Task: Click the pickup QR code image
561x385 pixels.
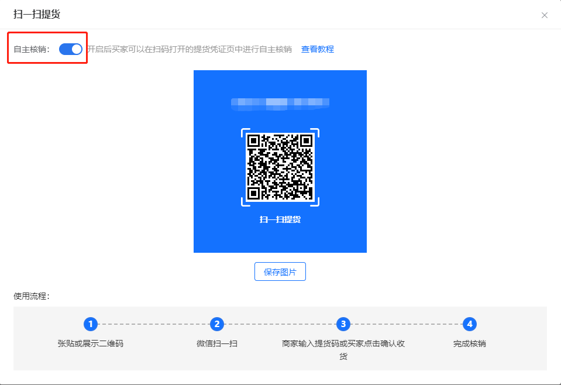Action: tap(280, 167)
